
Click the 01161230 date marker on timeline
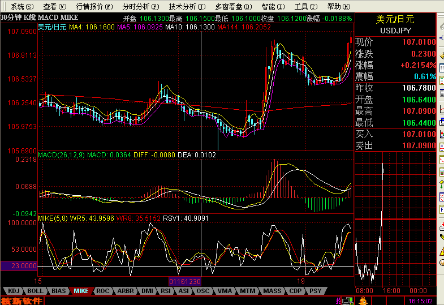tap(185, 281)
